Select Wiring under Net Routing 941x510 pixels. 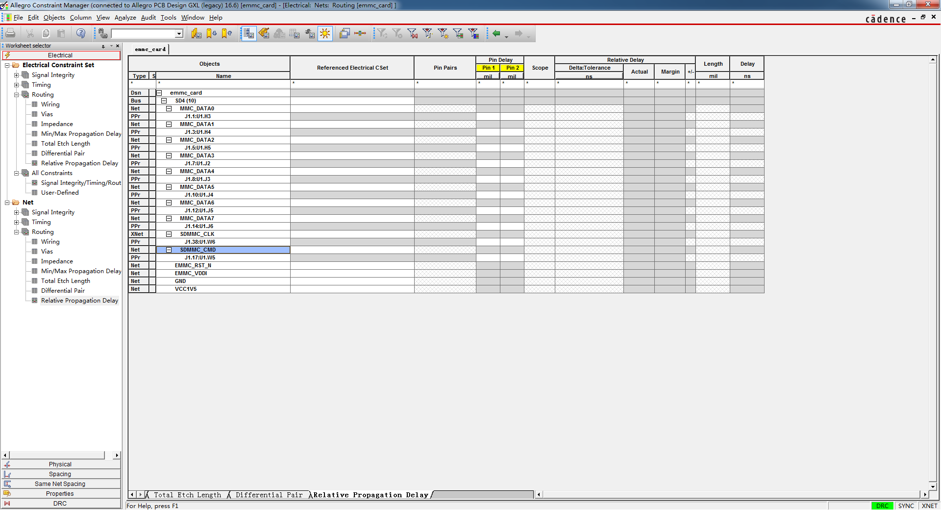pyautogui.click(x=50, y=242)
